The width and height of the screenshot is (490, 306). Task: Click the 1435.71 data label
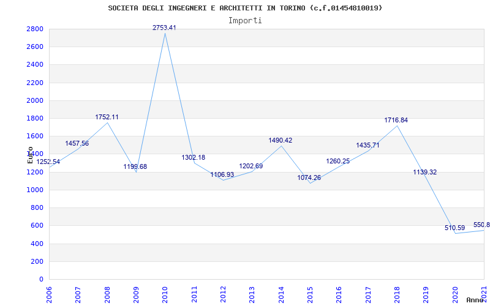pos(367,146)
